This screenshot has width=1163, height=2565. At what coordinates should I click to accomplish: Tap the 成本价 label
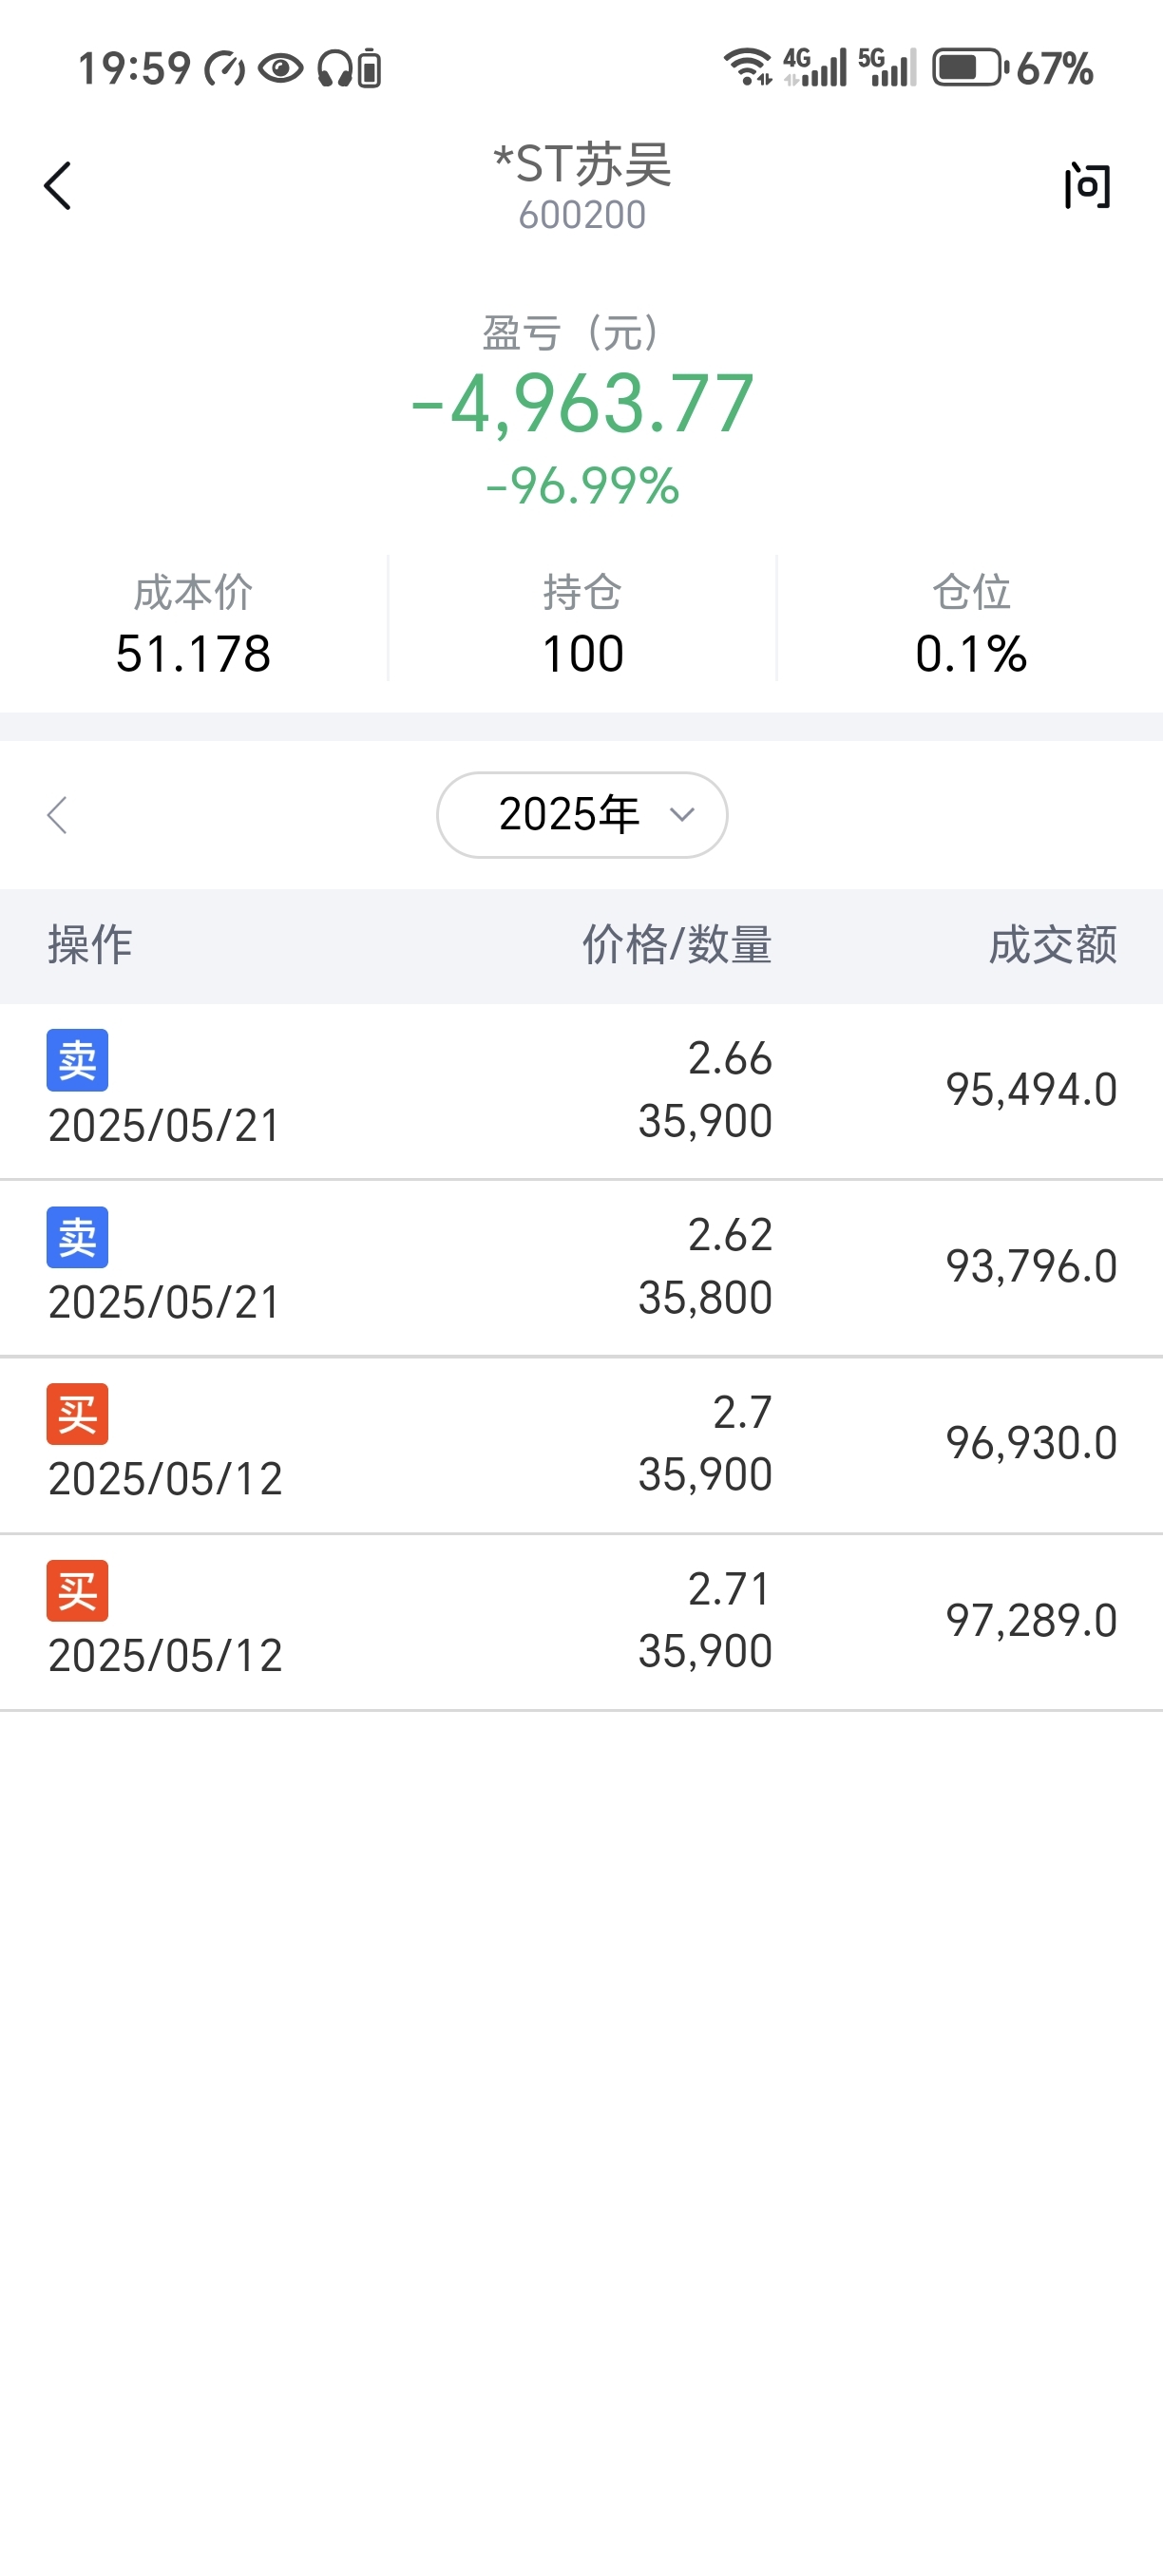tap(193, 593)
